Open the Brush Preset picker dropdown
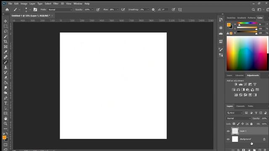 pyautogui.click(x=30, y=10)
